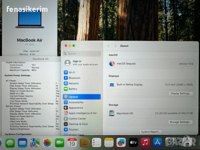
Task: Click Storage Settings button
Action: (x=180, y=122)
